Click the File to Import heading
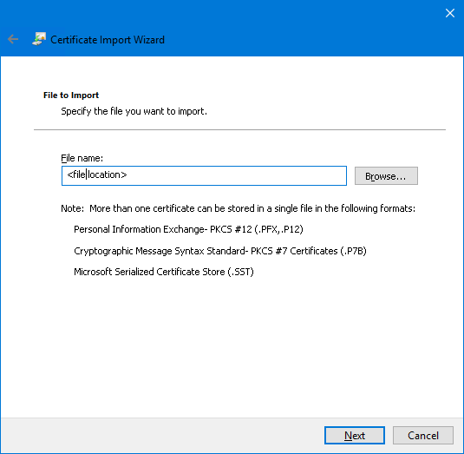 click(x=71, y=95)
